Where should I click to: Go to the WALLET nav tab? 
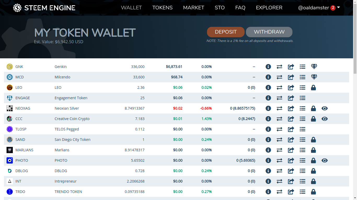(x=131, y=8)
